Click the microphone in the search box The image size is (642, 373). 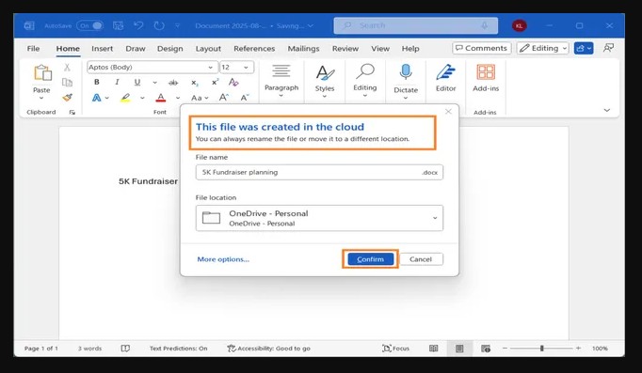[485, 25]
